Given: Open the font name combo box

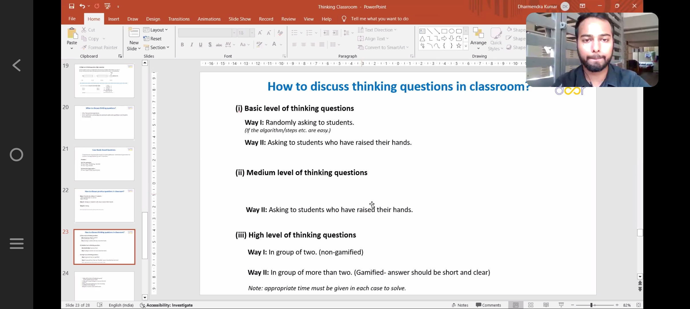Looking at the screenshot, I should click(207, 33).
